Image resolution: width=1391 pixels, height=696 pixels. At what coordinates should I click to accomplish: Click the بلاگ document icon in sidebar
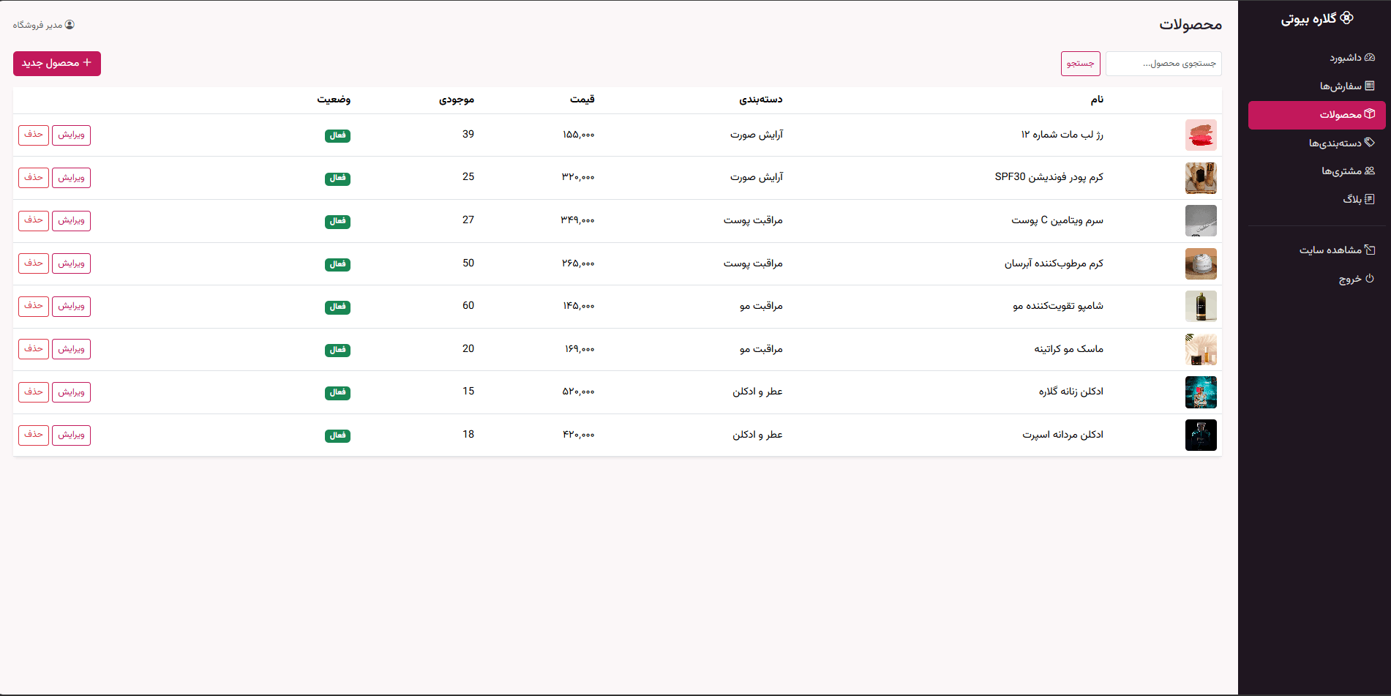pyautogui.click(x=1370, y=199)
